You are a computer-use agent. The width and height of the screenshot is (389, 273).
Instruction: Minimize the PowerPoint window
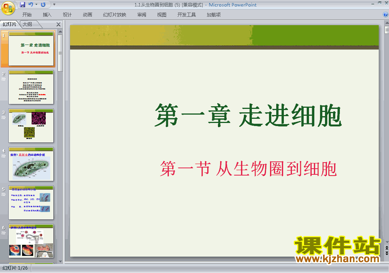tap(373, 3)
